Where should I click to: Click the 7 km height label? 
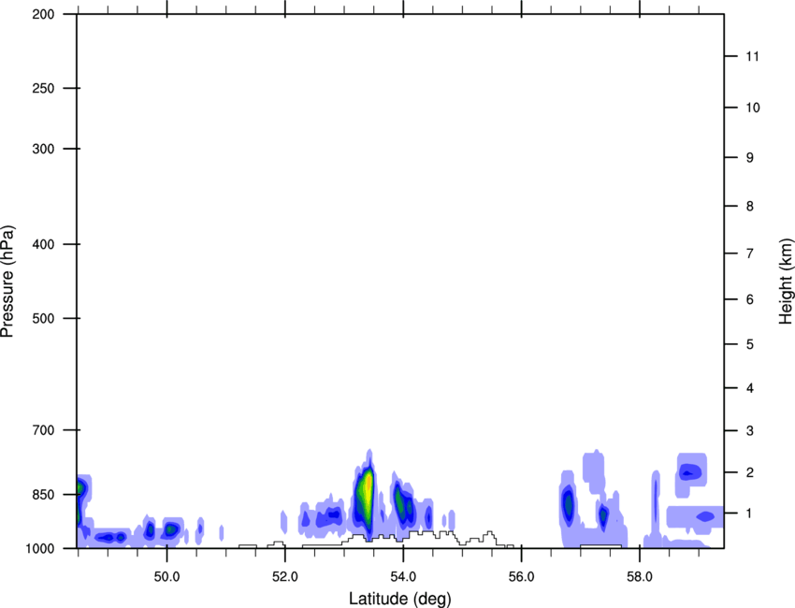click(x=750, y=253)
